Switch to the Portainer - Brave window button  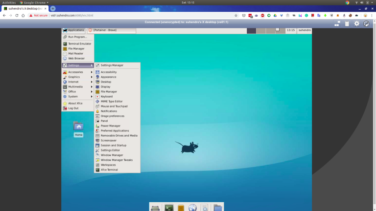pos(111,30)
